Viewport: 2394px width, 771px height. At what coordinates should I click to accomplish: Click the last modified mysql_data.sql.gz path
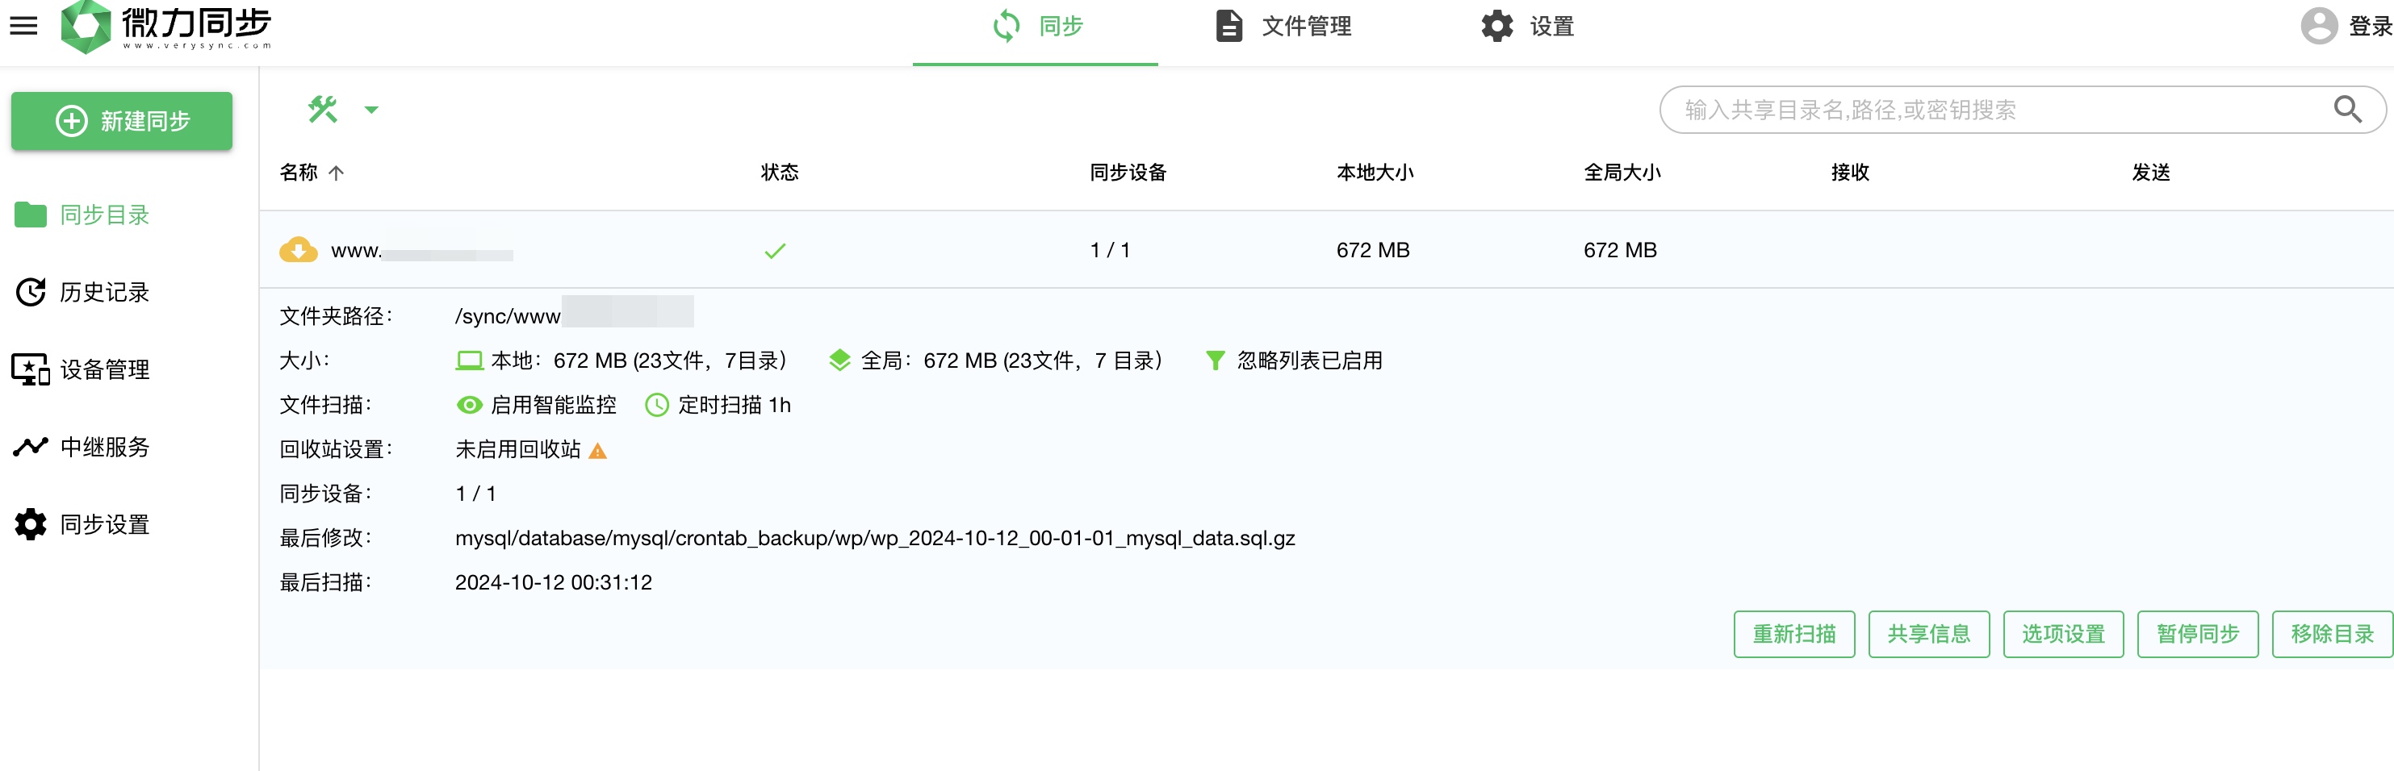pyautogui.click(x=874, y=538)
